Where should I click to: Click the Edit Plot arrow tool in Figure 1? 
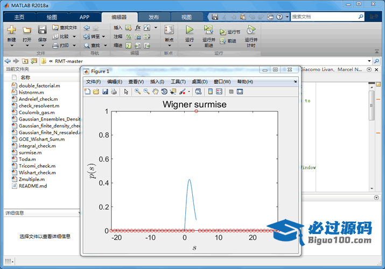tap(126, 91)
